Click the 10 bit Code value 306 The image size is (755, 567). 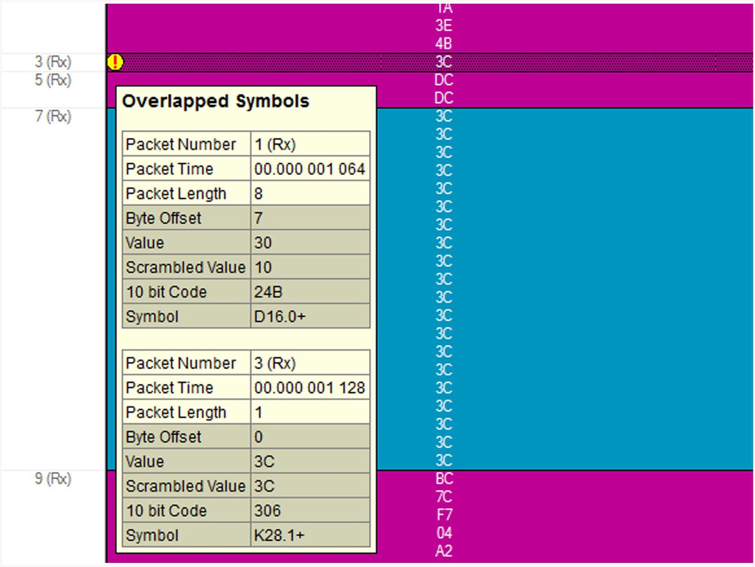pyautogui.click(x=268, y=510)
